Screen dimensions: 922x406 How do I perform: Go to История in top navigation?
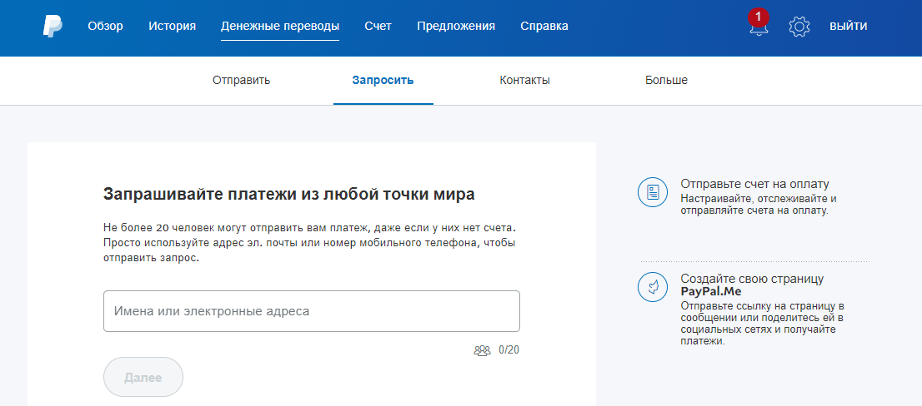click(x=173, y=26)
